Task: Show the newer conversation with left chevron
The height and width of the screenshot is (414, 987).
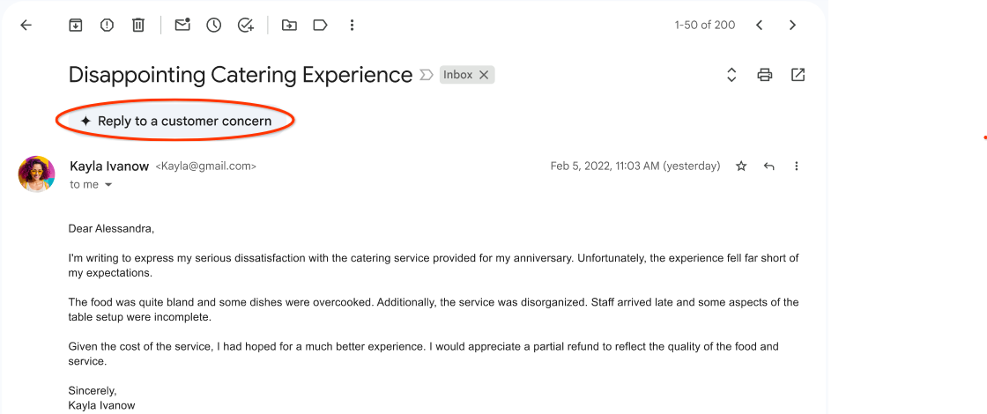Action: pos(760,26)
